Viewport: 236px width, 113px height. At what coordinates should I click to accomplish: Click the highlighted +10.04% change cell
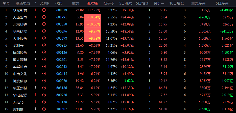click(92, 17)
